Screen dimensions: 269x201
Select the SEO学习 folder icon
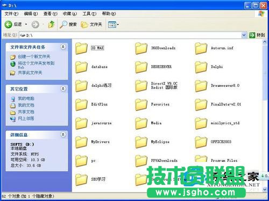pos(81,180)
